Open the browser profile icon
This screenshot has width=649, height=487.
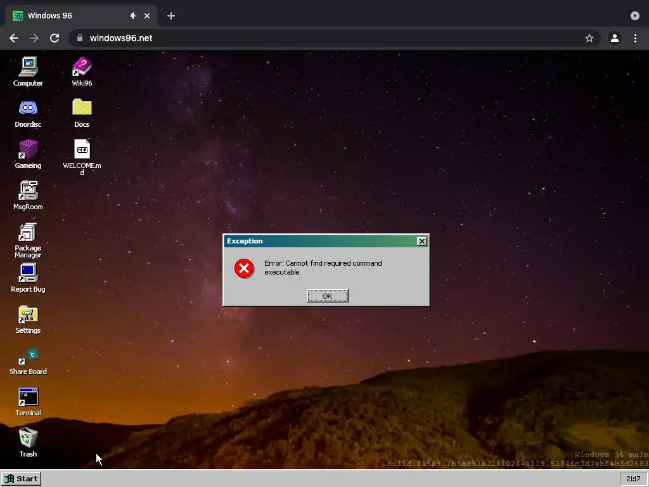(x=615, y=38)
